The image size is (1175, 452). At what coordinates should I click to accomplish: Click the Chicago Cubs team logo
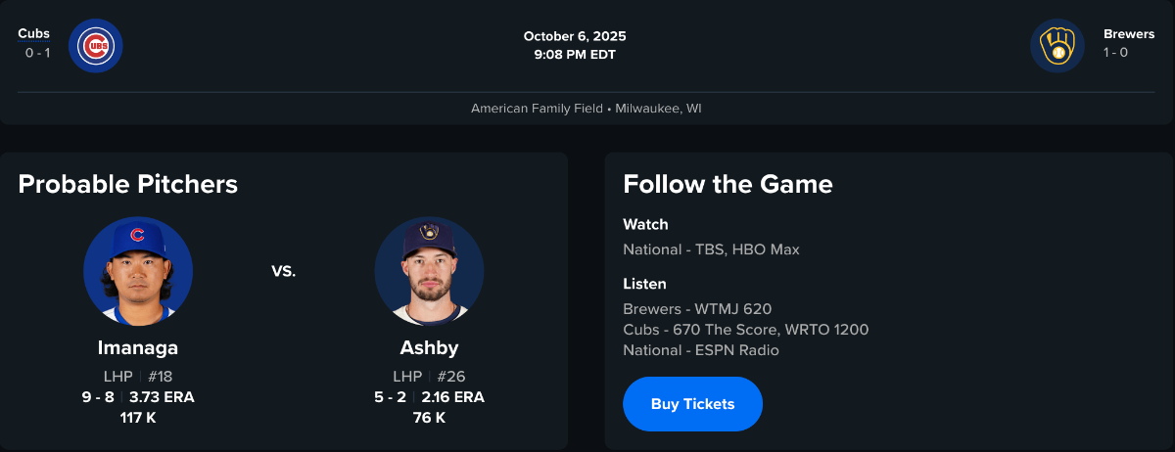tap(95, 45)
